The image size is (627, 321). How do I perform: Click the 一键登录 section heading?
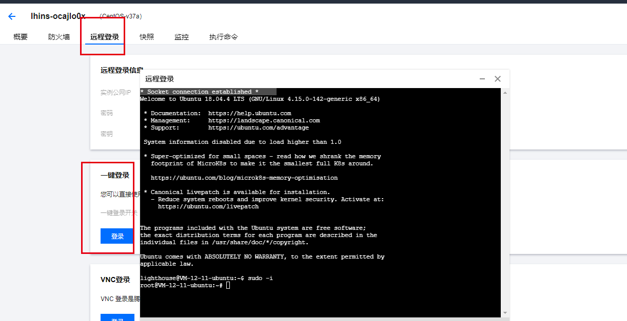(115, 175)
